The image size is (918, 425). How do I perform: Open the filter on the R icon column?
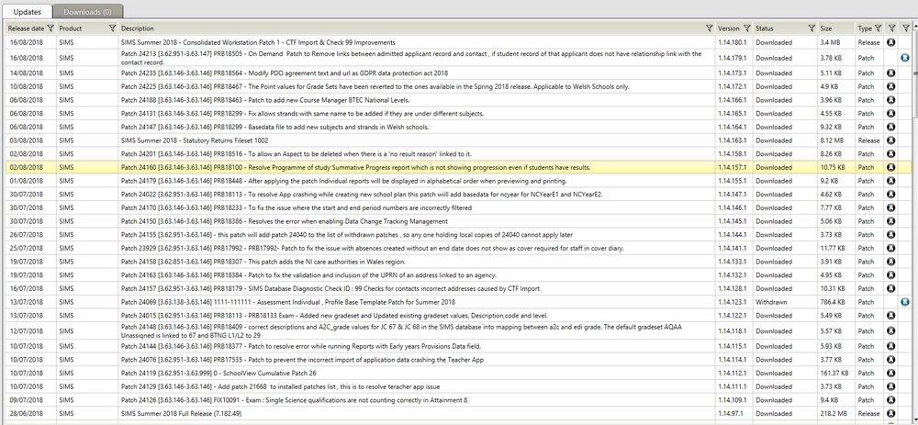click(x=905, y=28)
